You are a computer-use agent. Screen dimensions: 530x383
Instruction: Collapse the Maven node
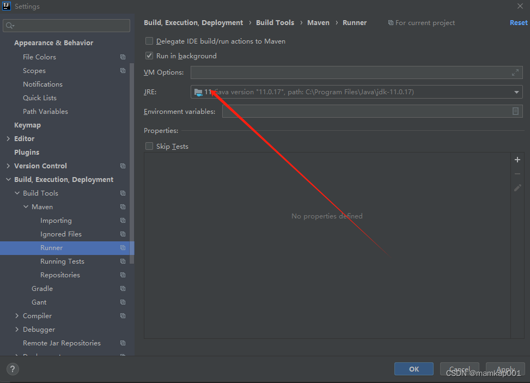[x=26, y=206]
